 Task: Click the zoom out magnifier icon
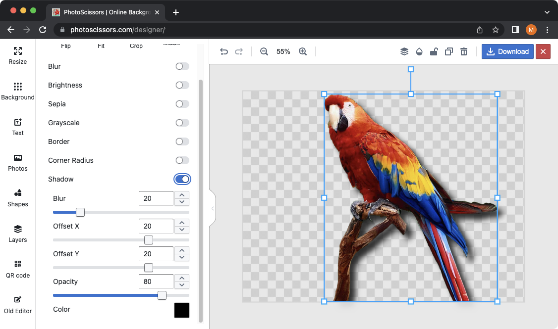[264, 51]
